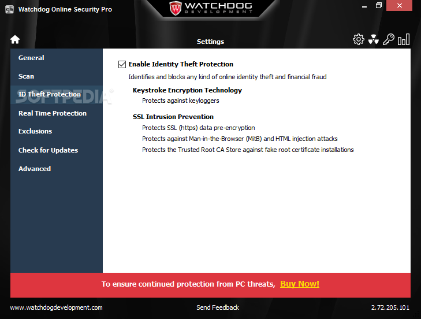Screen dimensions: 421x319
Task: Click the Settings page title
Action: [x=210, y=42]
